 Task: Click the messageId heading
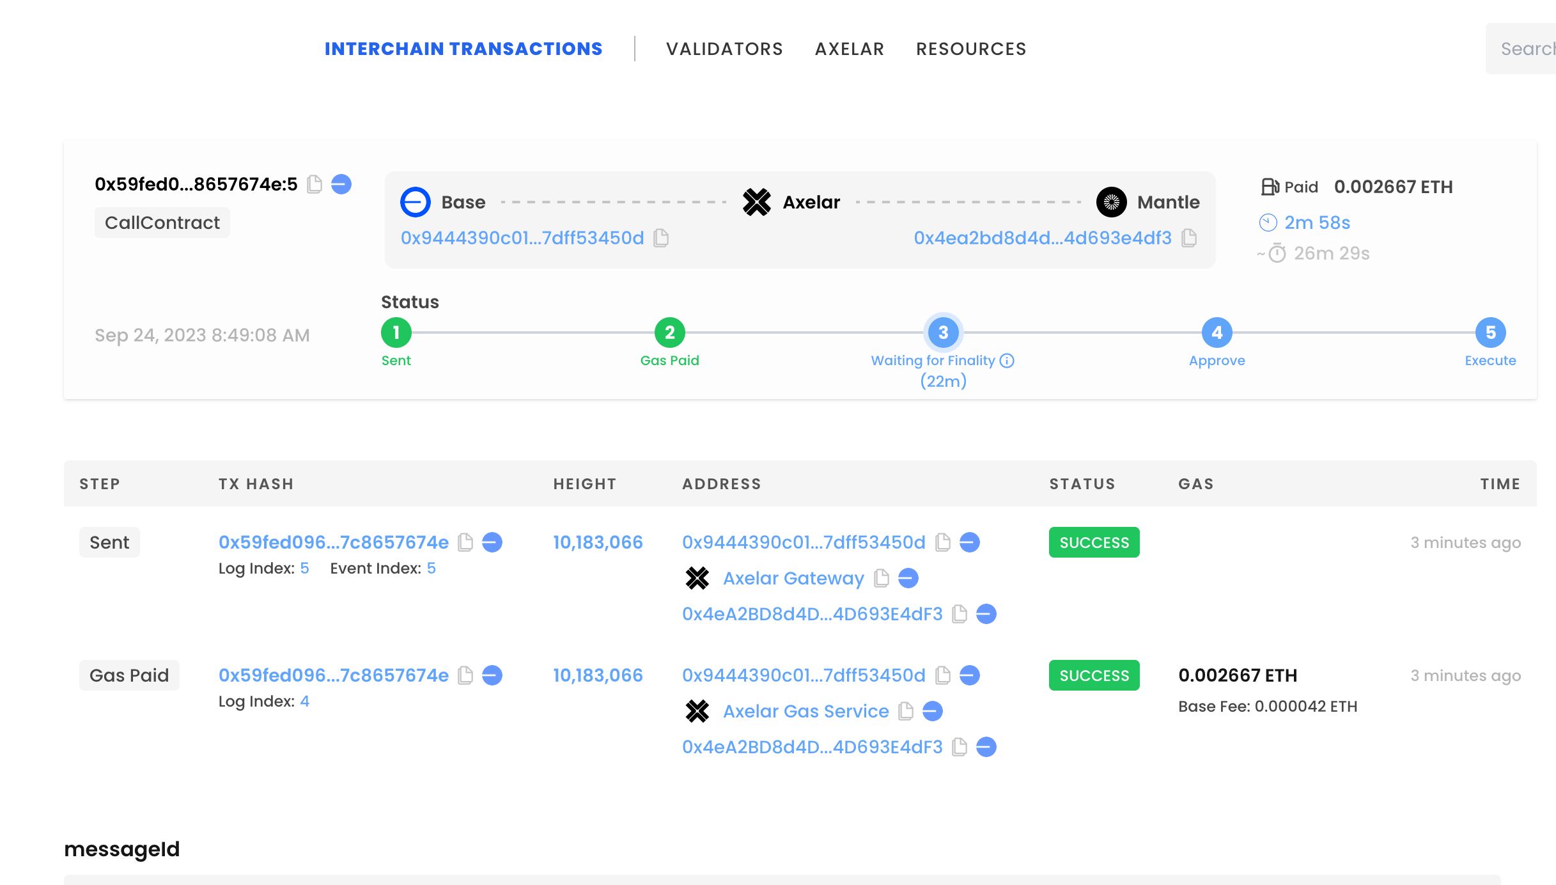click(x=122, y=849)
